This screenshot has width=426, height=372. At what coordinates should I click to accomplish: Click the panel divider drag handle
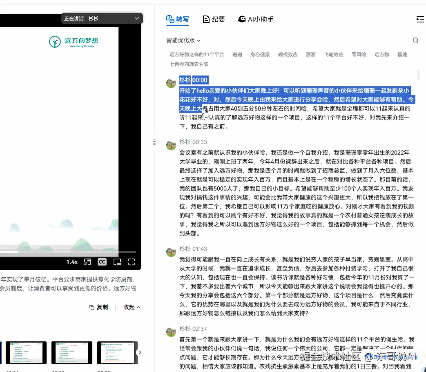tap(154, 142)
